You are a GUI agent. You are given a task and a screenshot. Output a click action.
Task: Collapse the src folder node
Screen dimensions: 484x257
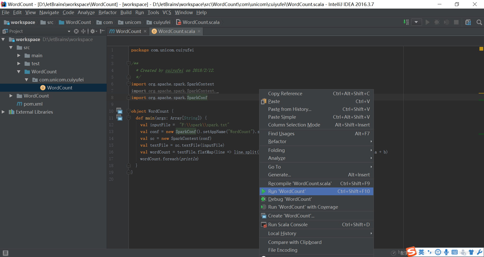coord(11,47)
